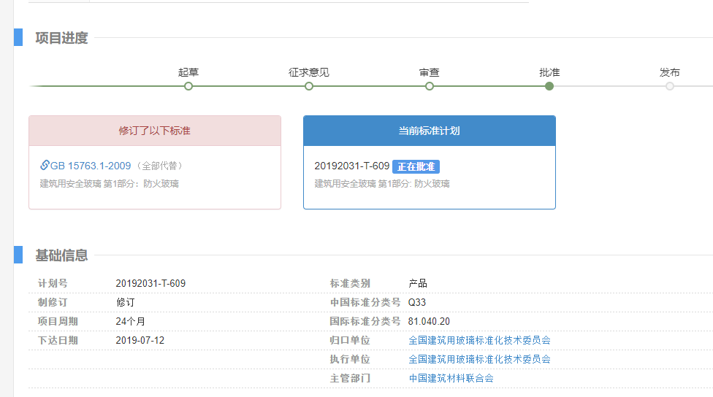Image resolution: width=713 pixels, height=397 pixels.
Task: Click the filled 批准 stage marker
Action: (x=549, y=86)
